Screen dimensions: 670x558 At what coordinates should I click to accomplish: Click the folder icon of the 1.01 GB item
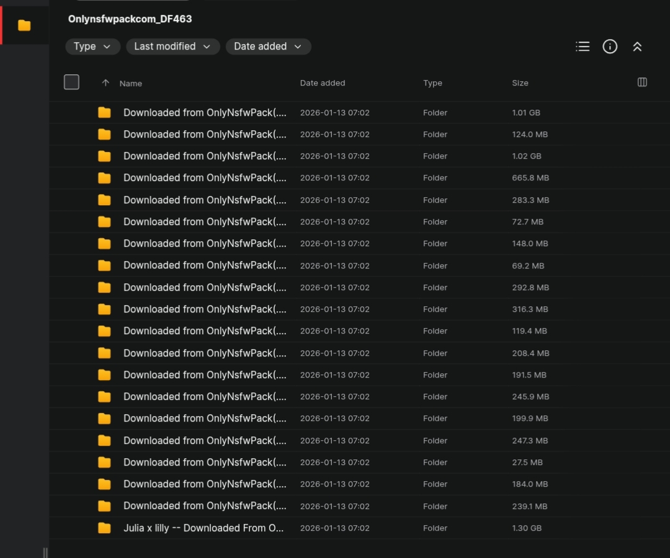pyautogui.click(x=104, y=112)
